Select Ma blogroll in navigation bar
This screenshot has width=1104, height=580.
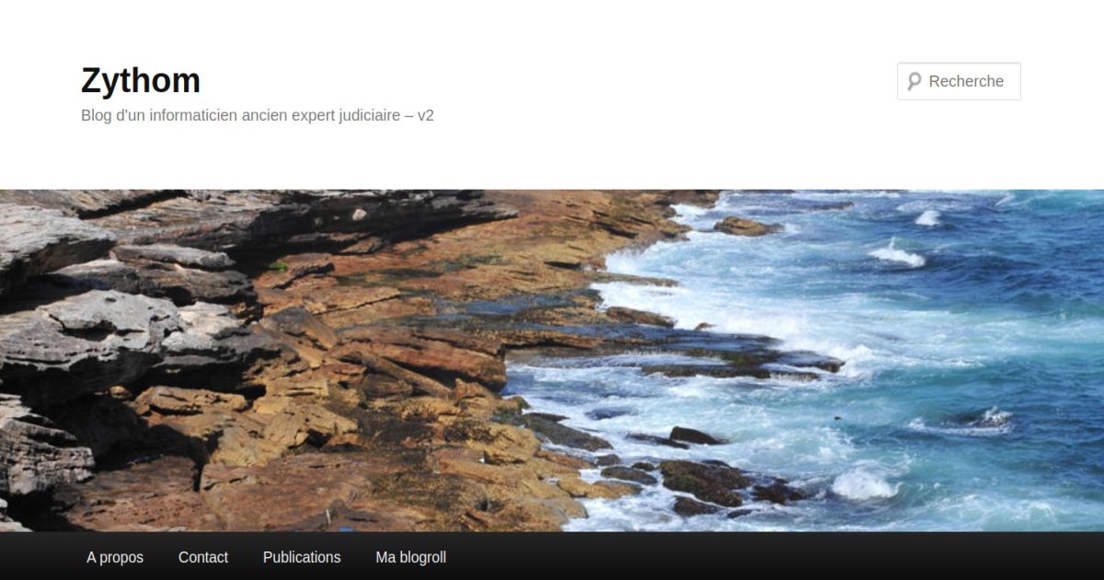click(x=411, y=557)
